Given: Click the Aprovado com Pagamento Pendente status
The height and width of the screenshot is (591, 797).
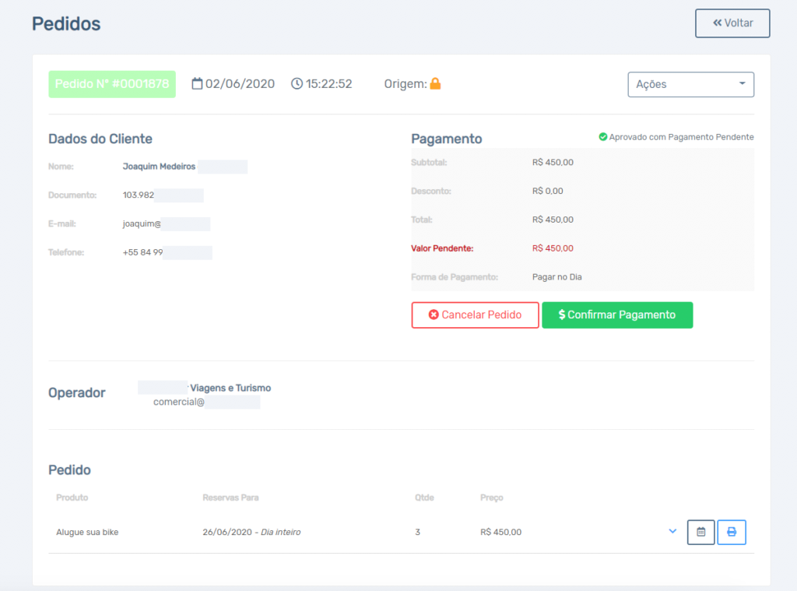Looking at the screenshot, I should click(x=681, y=137).
